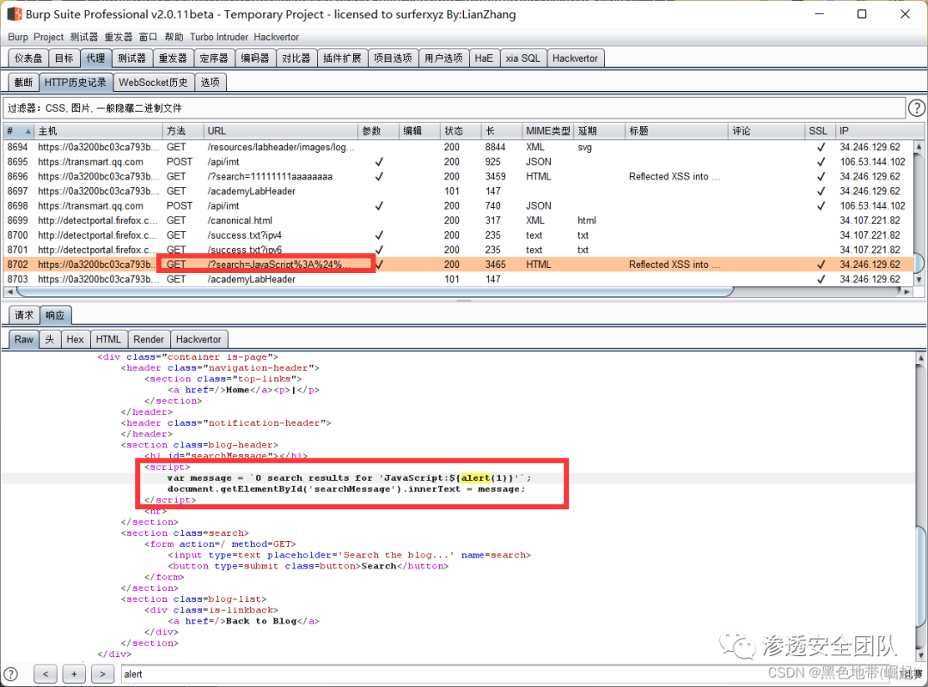Sort by the IP column header

pos(874,131)
